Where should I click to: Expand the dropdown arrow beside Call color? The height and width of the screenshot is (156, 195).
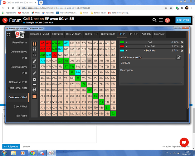[x=127, y=42]
